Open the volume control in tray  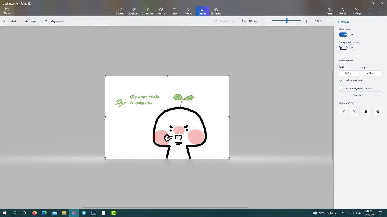[352, 213]
